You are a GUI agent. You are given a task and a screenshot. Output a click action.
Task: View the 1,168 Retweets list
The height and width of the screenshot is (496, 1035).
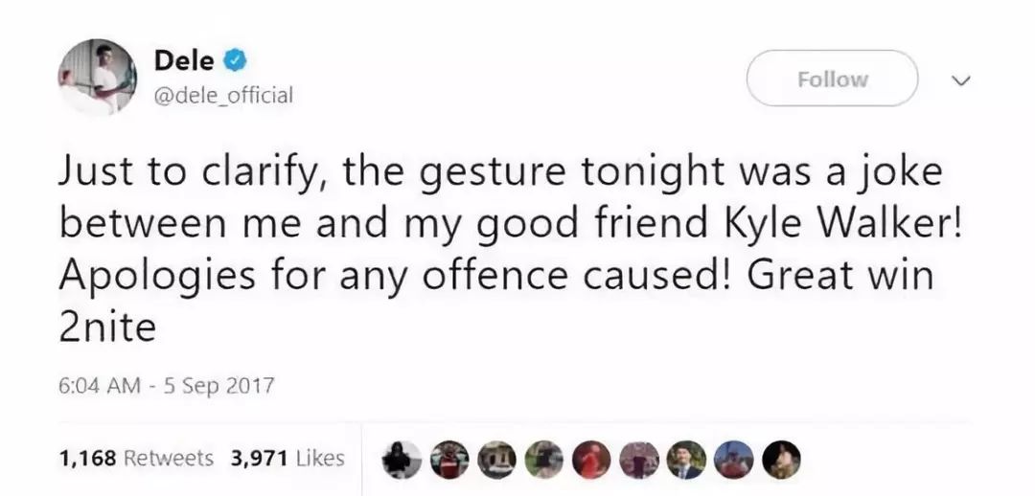tap(136, 459)
